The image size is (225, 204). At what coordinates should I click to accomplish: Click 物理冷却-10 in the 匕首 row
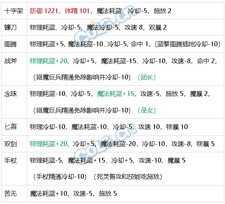point(48,127)
